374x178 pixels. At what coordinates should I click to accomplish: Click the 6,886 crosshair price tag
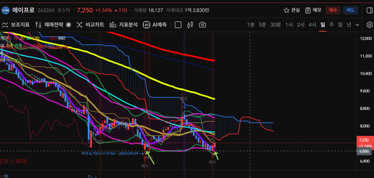364,151
